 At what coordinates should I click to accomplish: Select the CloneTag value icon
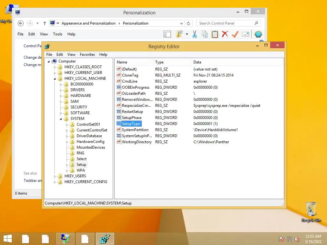point(119,75)
